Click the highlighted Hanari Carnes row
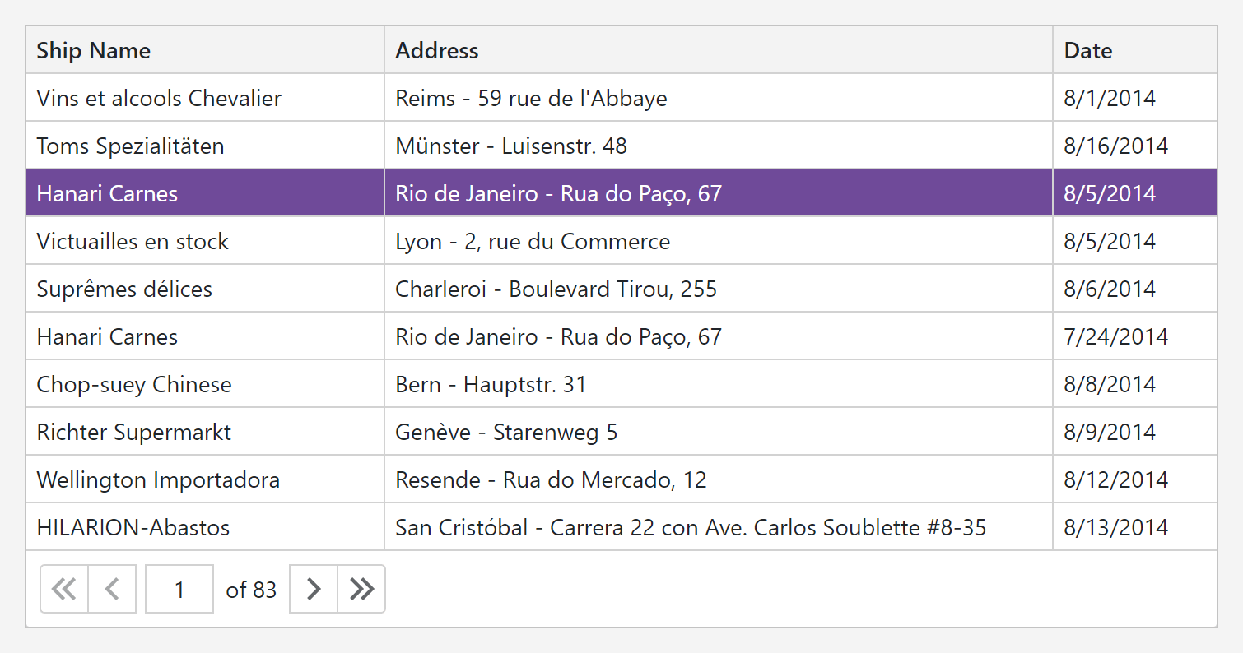This screenshot has width=1243, height=653. pos(107,194)
